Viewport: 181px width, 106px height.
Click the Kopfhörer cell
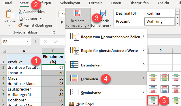(24, 100)
